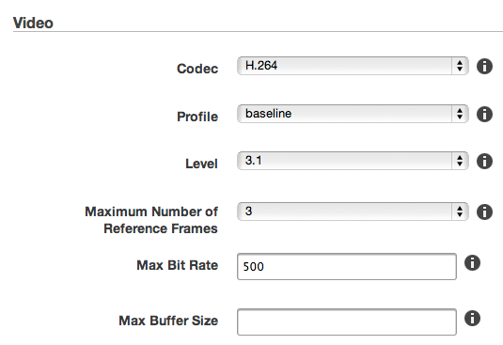The height and width of the screenshot is (345, 503).
Task: Show the Max Buffer Size info icon help
Action: 472,319
